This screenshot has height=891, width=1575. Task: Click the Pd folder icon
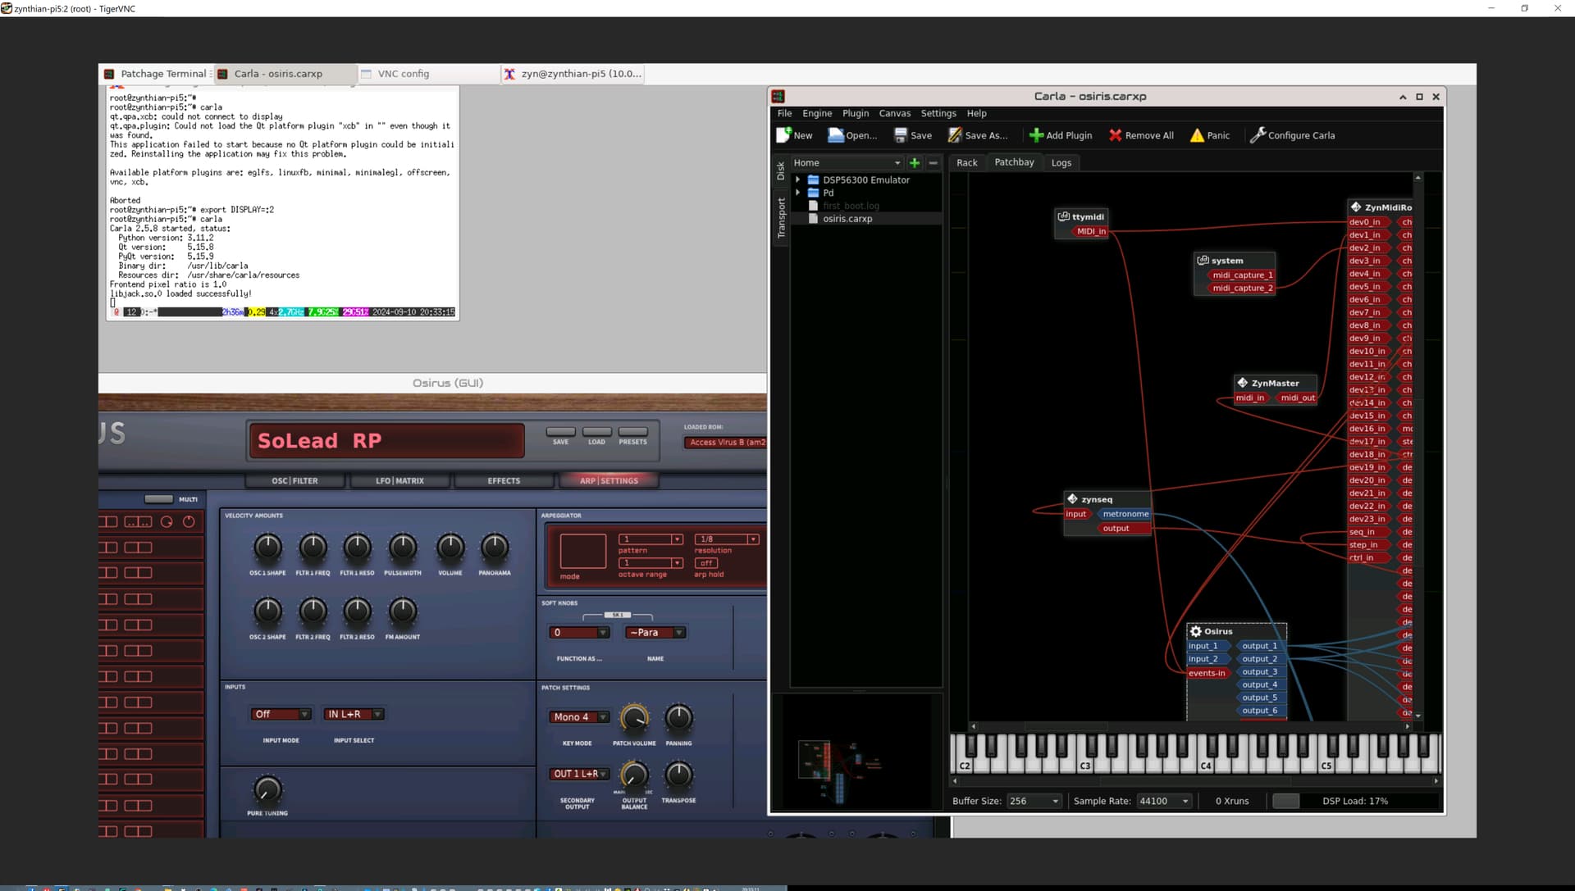click(813, 193)
